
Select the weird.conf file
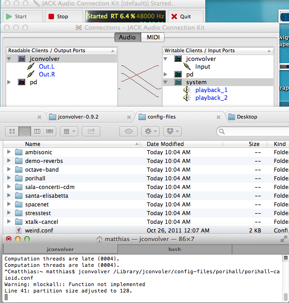[x=146, y=230]
